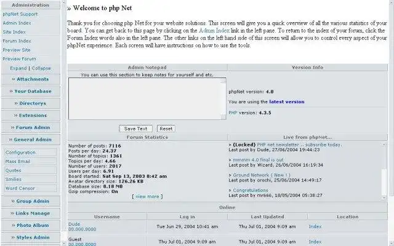Expand all sidebar menu sections
The height and width of the screenshot is (246, 394).
tap(18, 68)
